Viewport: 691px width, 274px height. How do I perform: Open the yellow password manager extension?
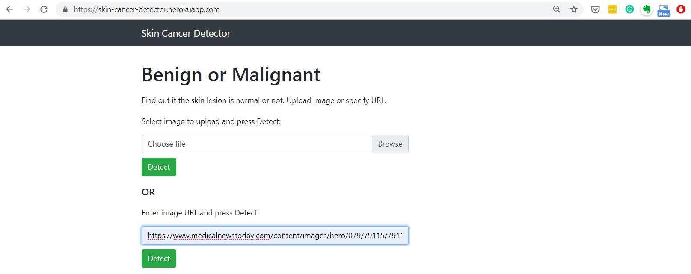coord(612,9)
